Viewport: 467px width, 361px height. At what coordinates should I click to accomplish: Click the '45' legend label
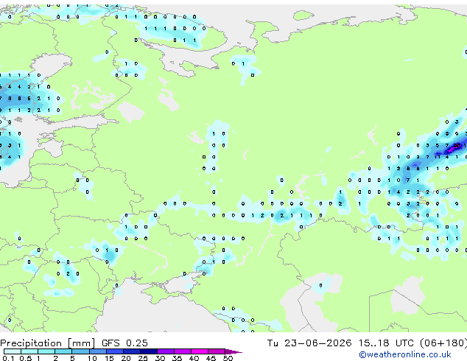pos(211,358)
